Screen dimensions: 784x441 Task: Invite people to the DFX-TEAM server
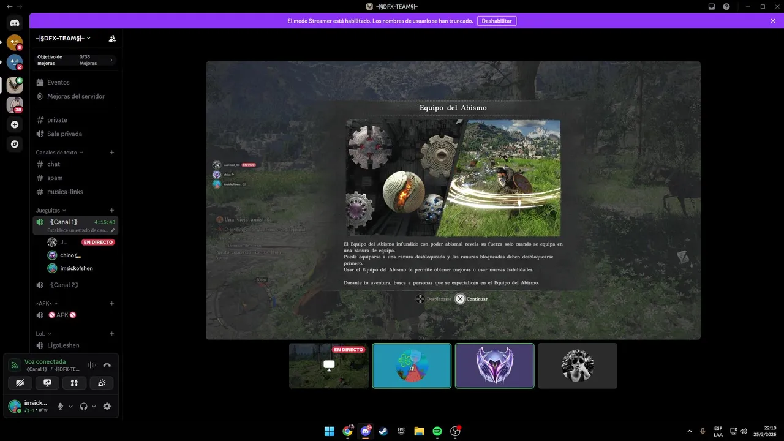112,38
